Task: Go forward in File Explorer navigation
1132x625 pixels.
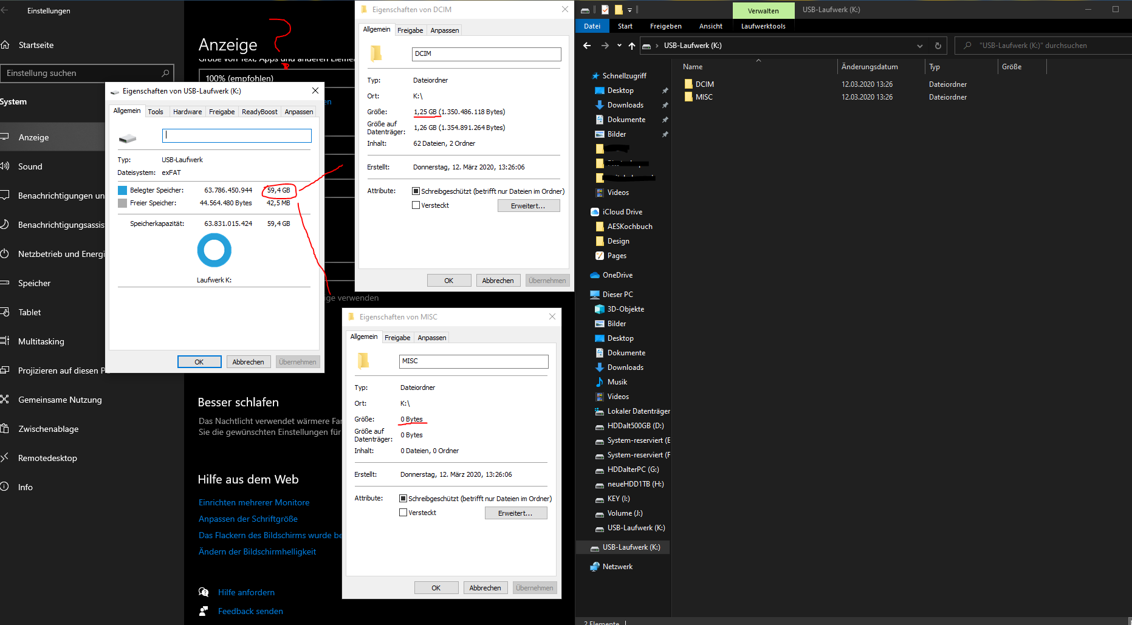Action: tap(605, 46)
